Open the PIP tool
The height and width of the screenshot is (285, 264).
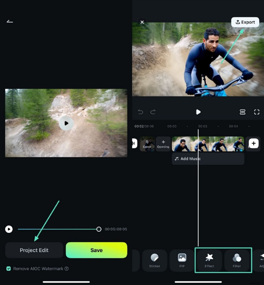pyautogui.click(x=181, y=261)
